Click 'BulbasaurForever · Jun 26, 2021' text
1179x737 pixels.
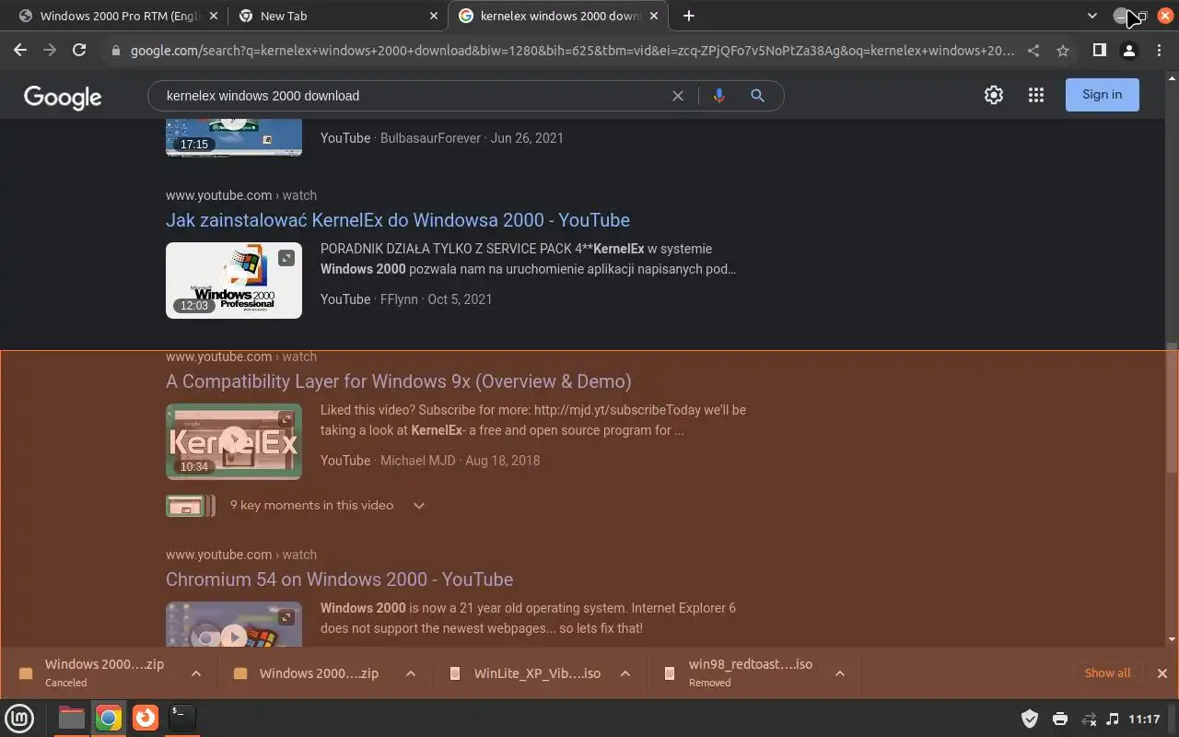tap(472, 138)
